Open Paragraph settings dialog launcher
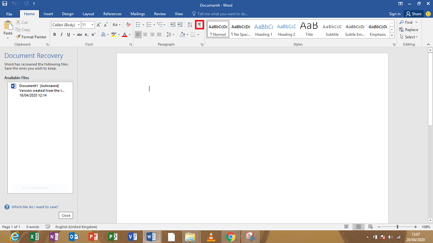The height and width of the screenshot is (243, 433). tap(202, 44)
